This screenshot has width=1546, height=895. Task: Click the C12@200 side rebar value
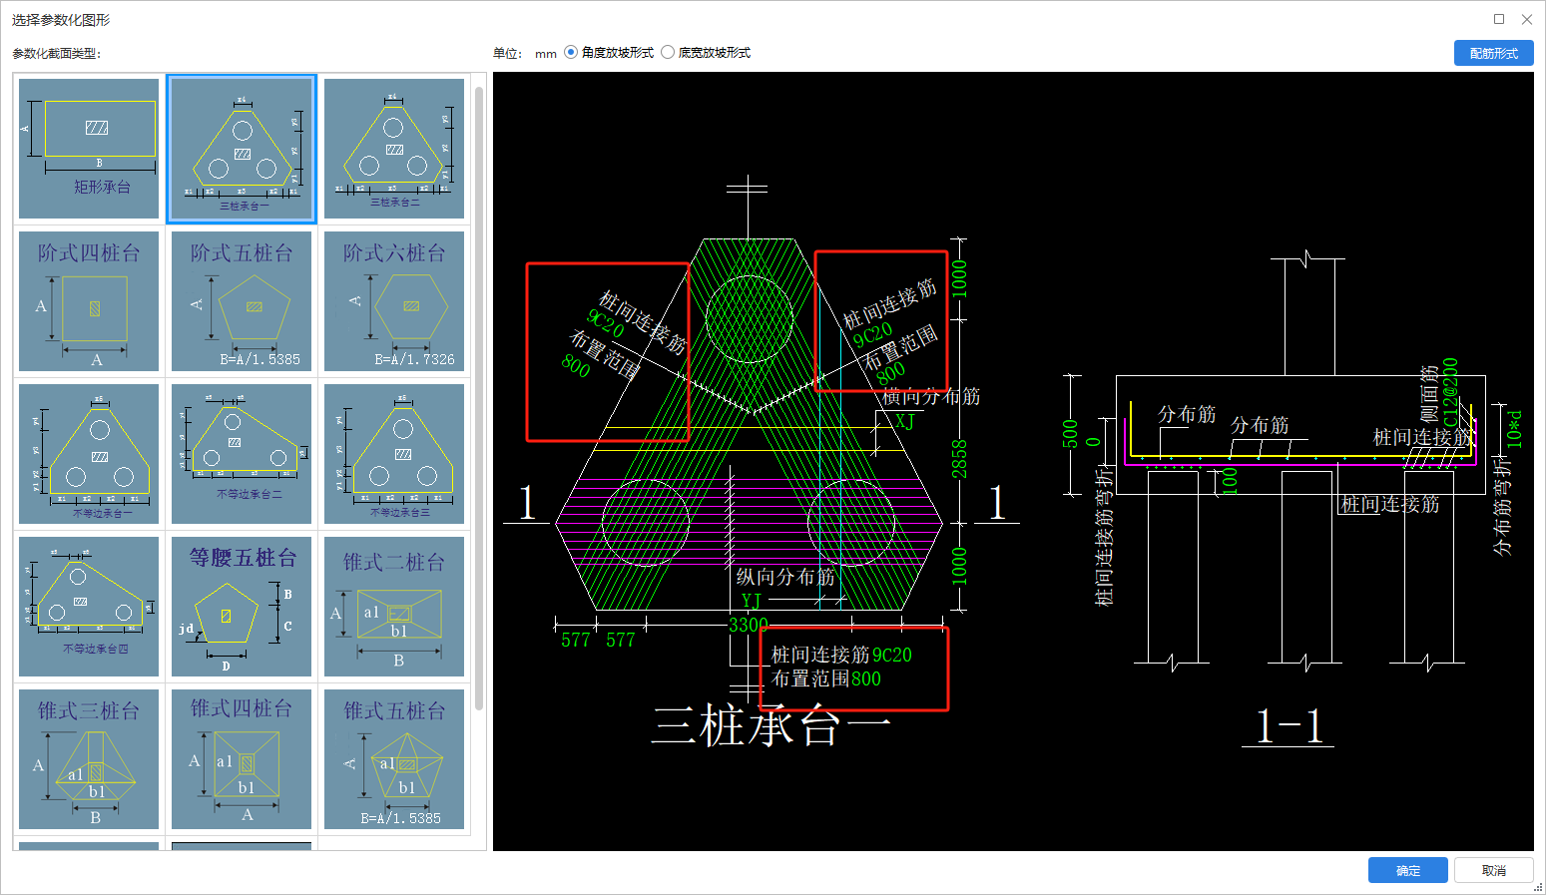click(x=1450, y=393)
